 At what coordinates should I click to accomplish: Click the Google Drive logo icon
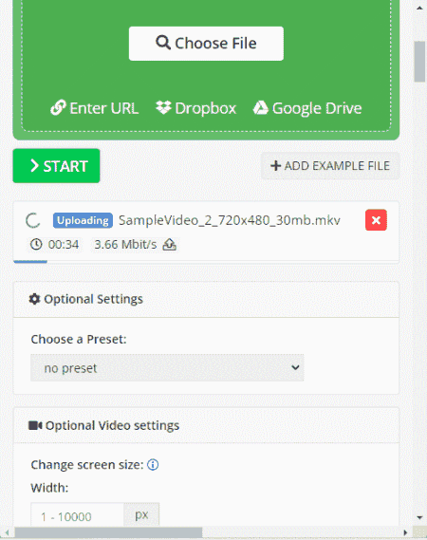[x=261, y=107]
